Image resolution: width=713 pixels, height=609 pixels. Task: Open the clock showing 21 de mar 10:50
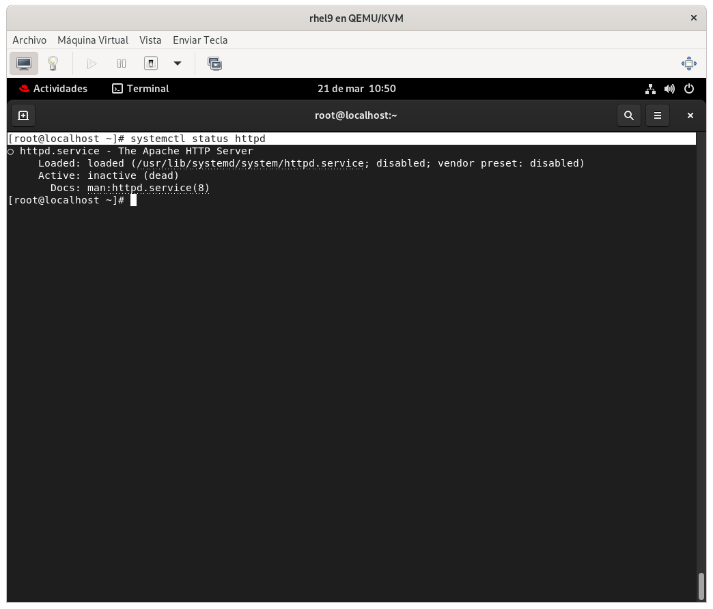(356, 89)
